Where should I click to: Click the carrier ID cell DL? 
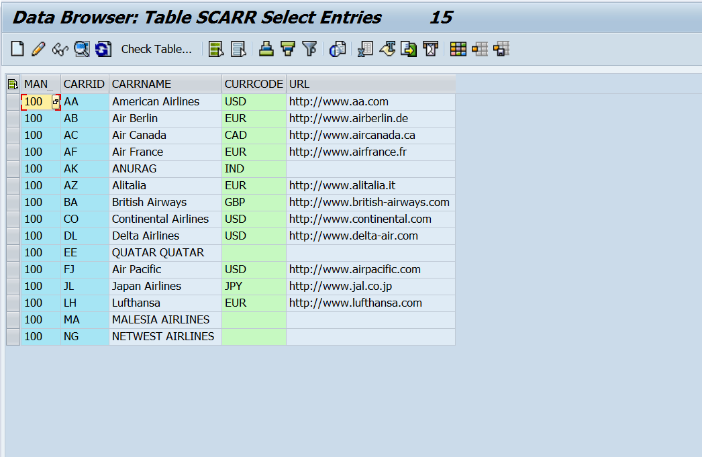85,236
